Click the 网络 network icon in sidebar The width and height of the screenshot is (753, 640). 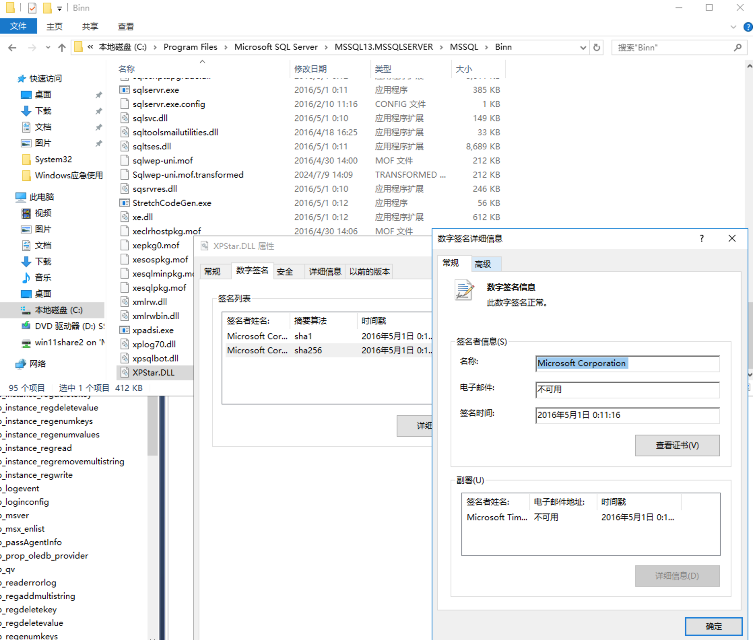(x=21, y=363)
